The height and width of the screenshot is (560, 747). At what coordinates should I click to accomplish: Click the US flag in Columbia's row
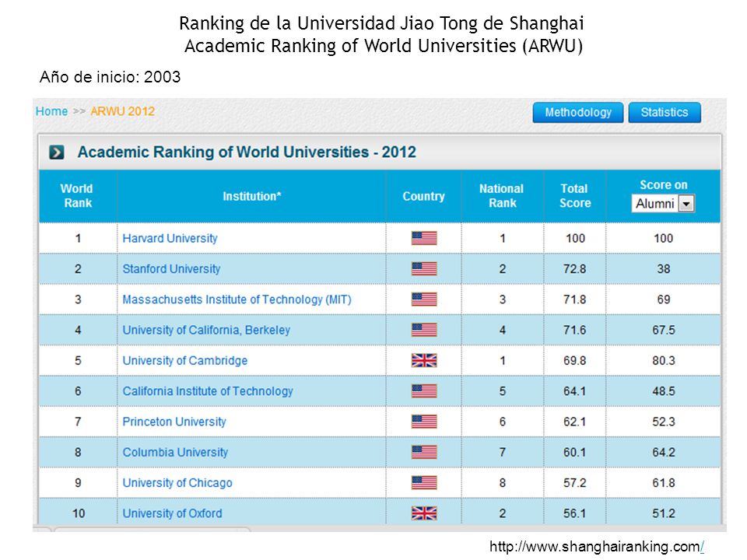click(x=424, y=452)
